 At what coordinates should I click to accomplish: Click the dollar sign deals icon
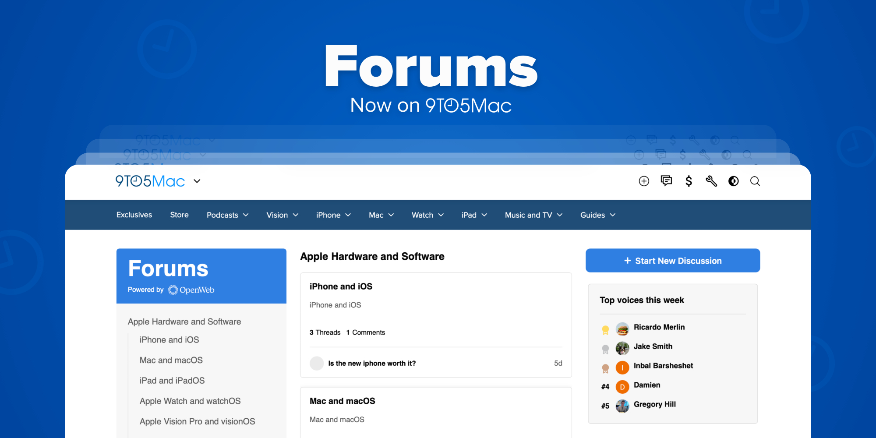(689, 181)
